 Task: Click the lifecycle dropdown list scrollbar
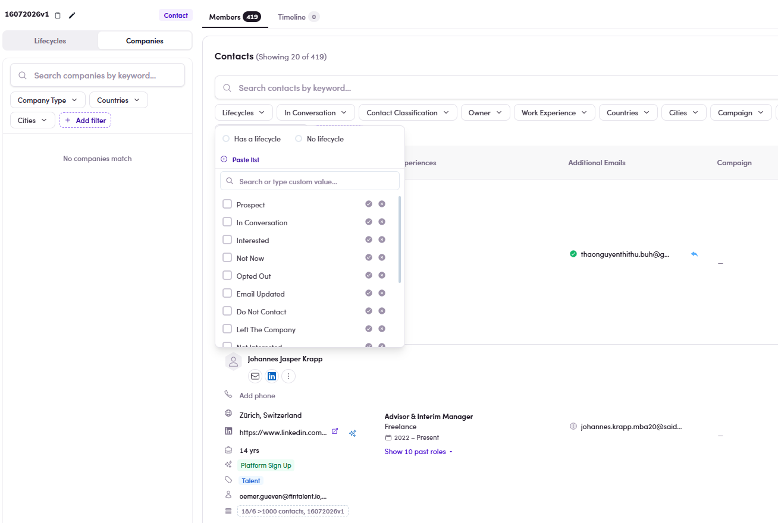400,240
